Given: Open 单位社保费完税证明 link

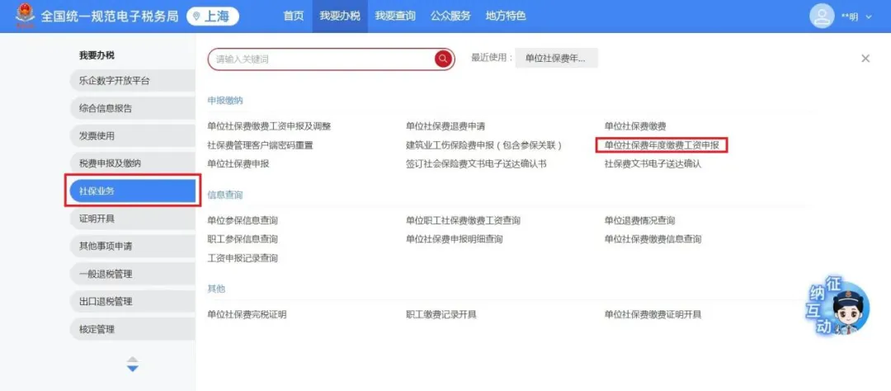Looking at the screenshot, I should pos(247,314).
